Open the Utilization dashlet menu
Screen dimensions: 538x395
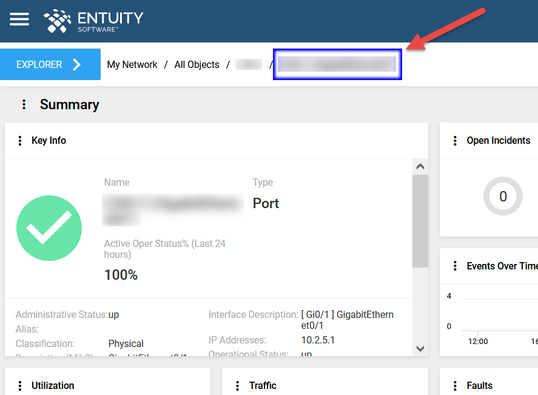(x=20, y=385)
